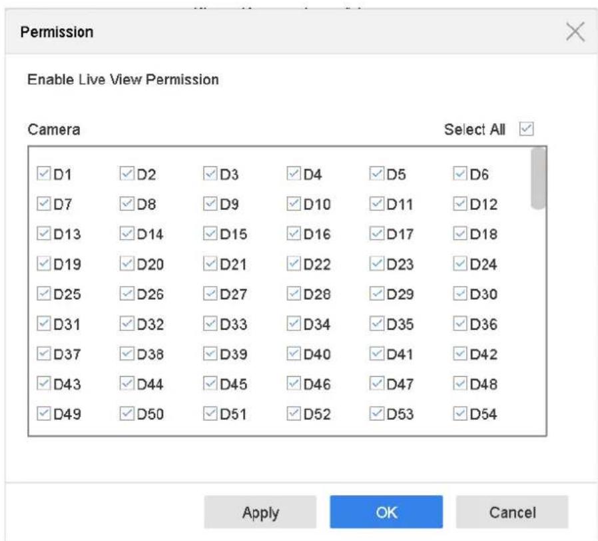
Task: Remove permission for camera D42
Action: (460, 354)
